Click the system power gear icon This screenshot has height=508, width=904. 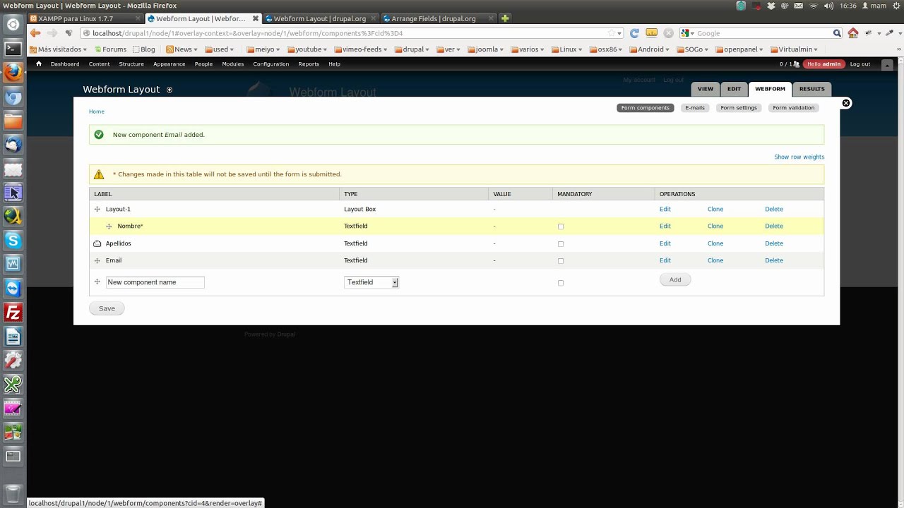point(896,6)
